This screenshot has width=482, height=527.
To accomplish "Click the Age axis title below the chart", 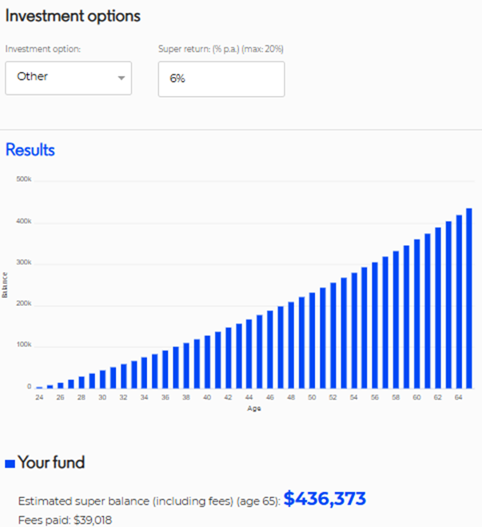I will click(253, 408).
